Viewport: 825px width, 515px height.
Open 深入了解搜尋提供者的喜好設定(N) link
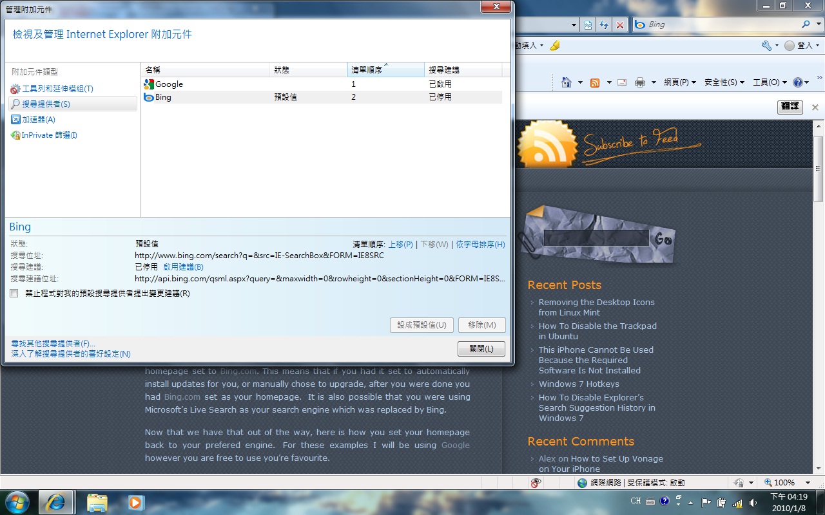[71, 354]
